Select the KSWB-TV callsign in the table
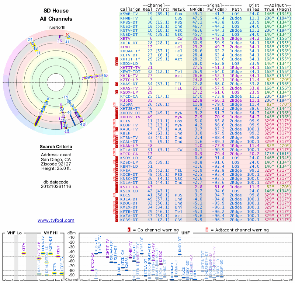295x283 pixels. coord(129,13)
